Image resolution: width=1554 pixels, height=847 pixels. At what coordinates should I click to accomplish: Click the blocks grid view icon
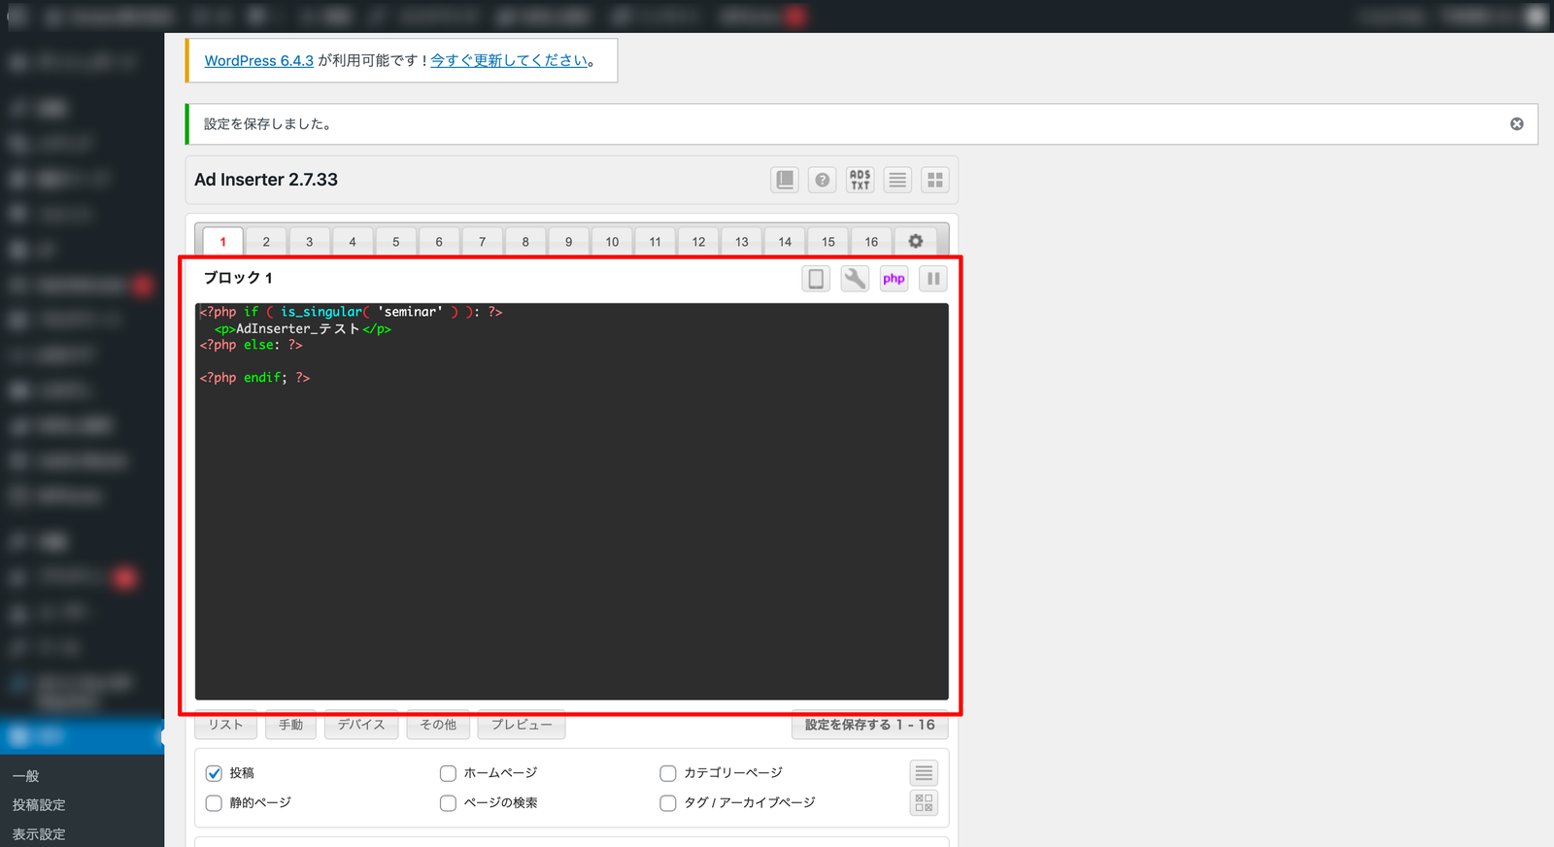click(935, 180)
